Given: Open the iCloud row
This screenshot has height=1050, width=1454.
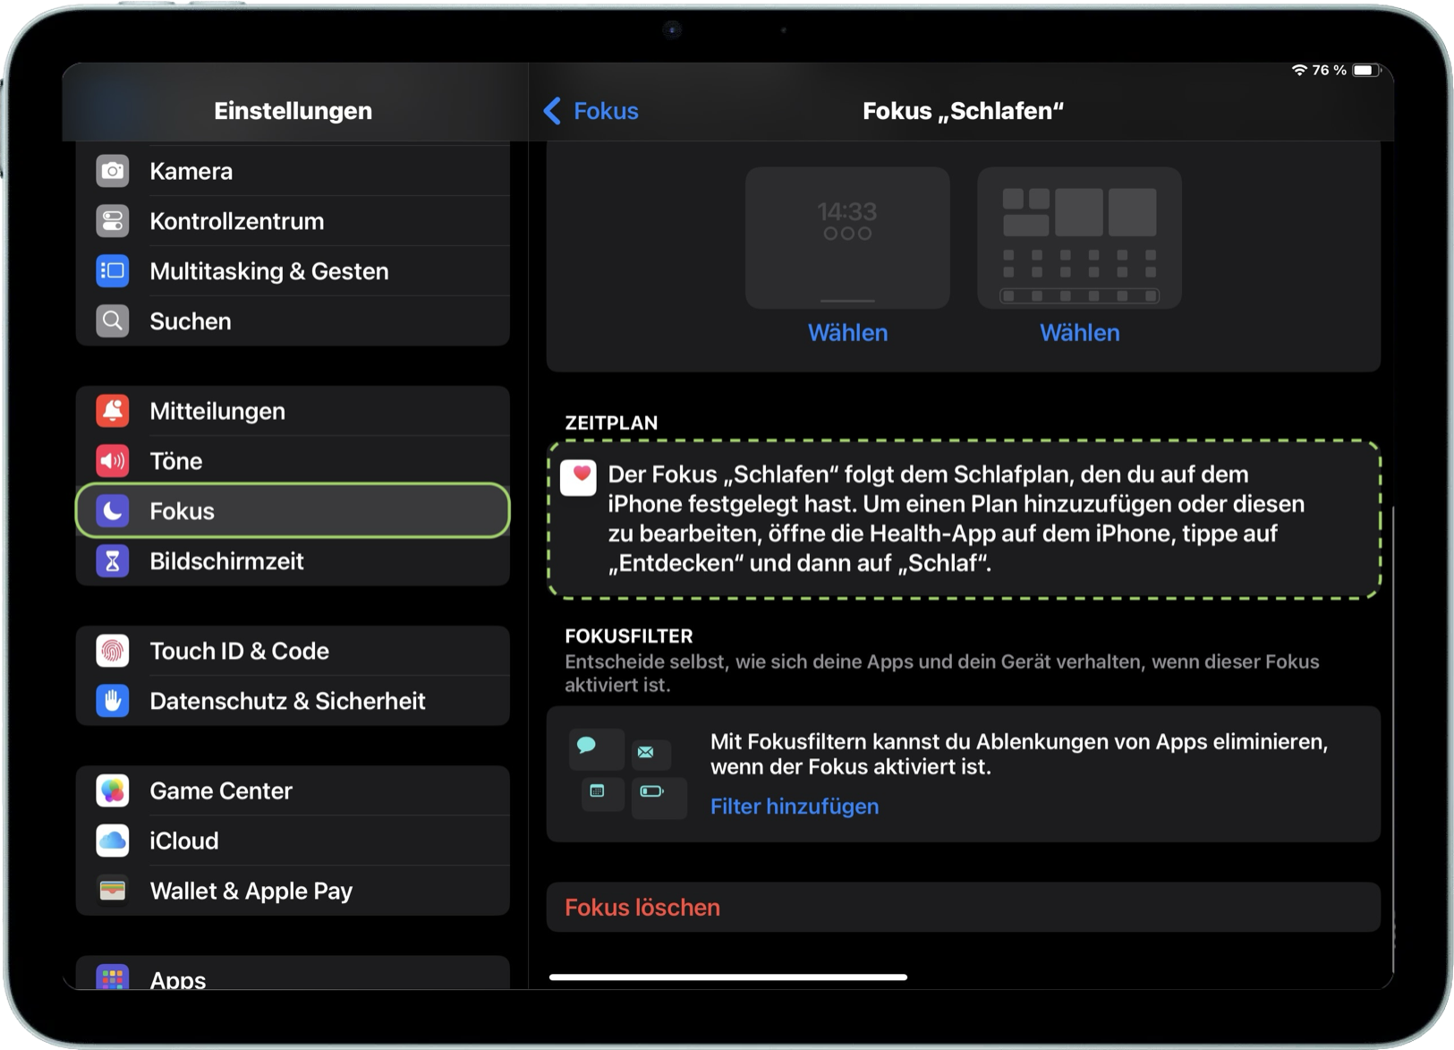Looking at the screenshot, I should (293, 841).
